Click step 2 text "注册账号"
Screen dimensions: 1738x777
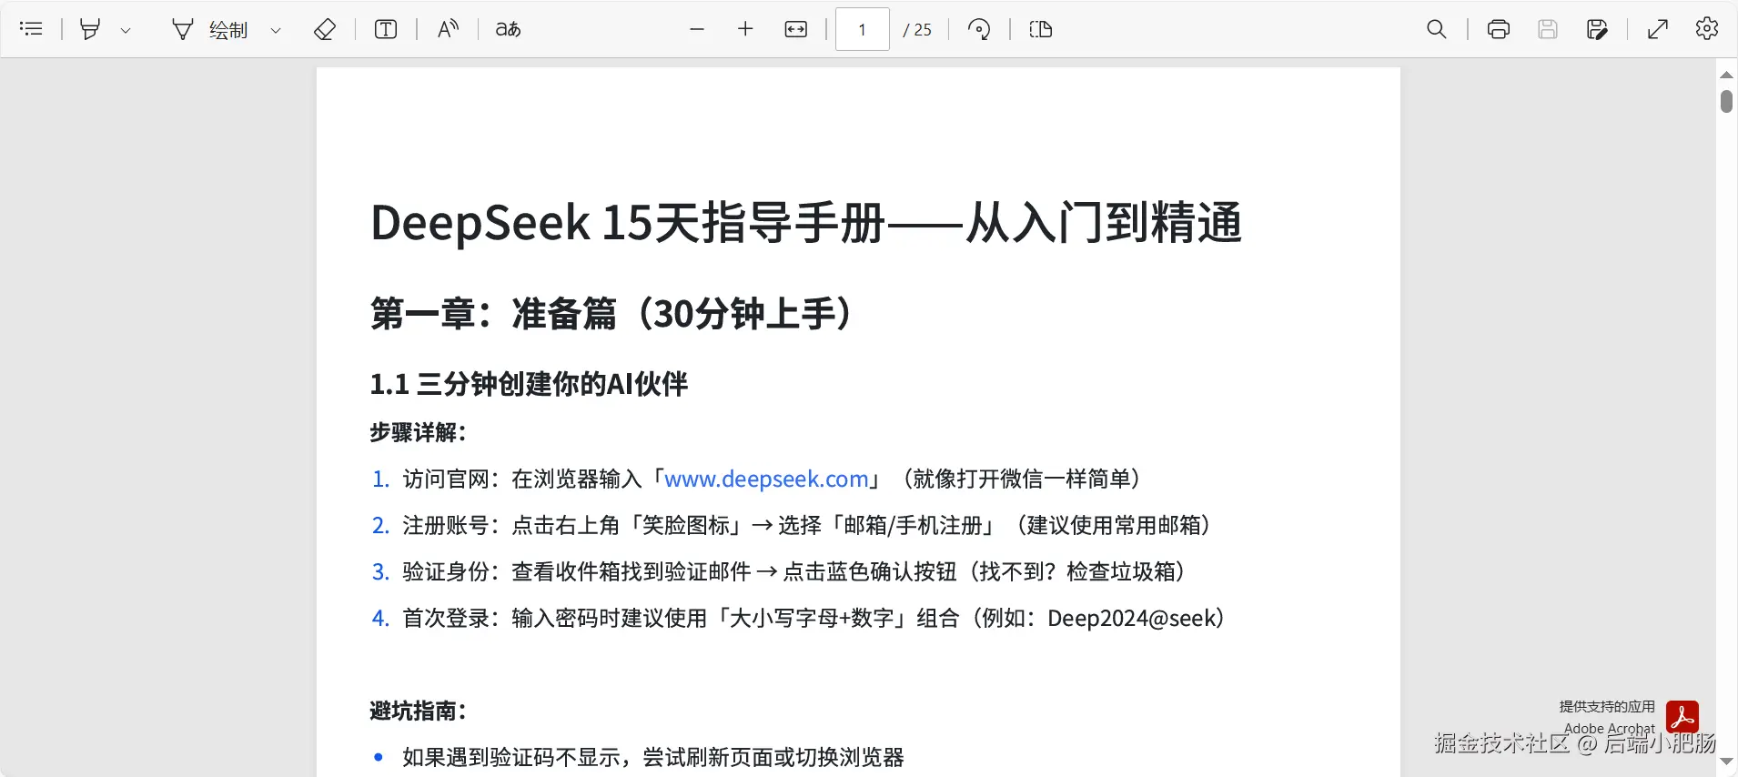446,525
